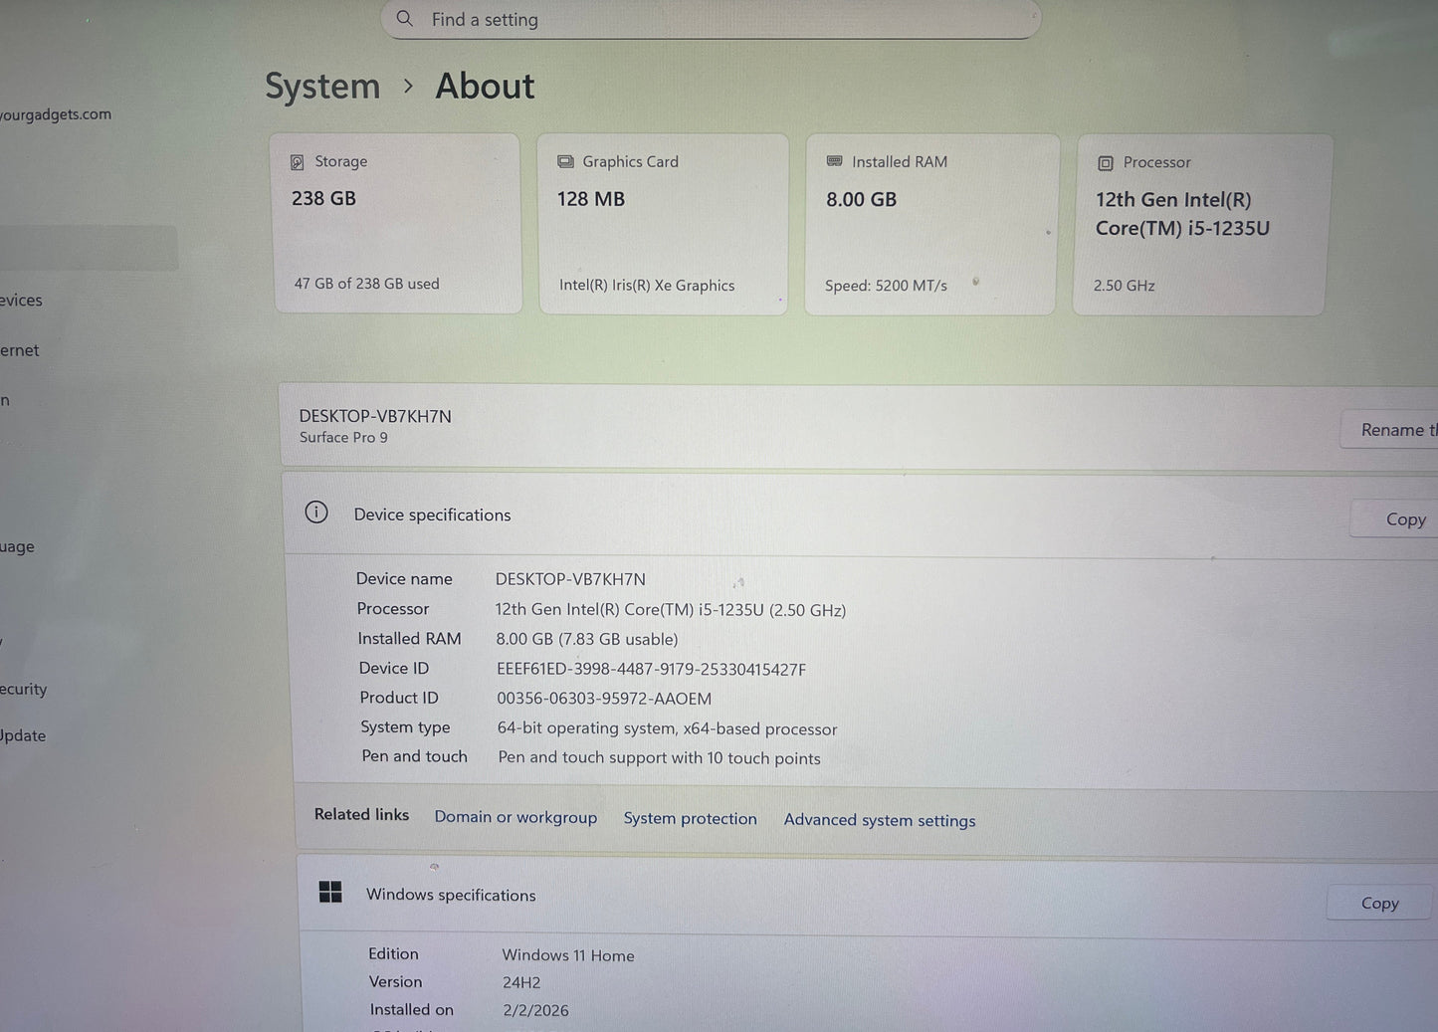Viewport: 1438px width, 1032px height.
Task: Click the Installed RAM chip icon
Action: coord(834,161)
